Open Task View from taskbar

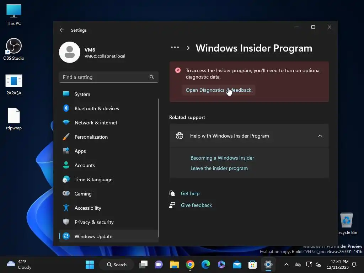point(143,264)
